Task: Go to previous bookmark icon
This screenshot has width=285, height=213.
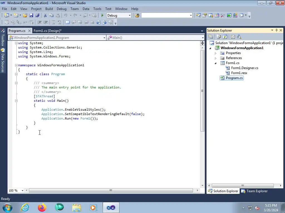Action: pos(73,22)
